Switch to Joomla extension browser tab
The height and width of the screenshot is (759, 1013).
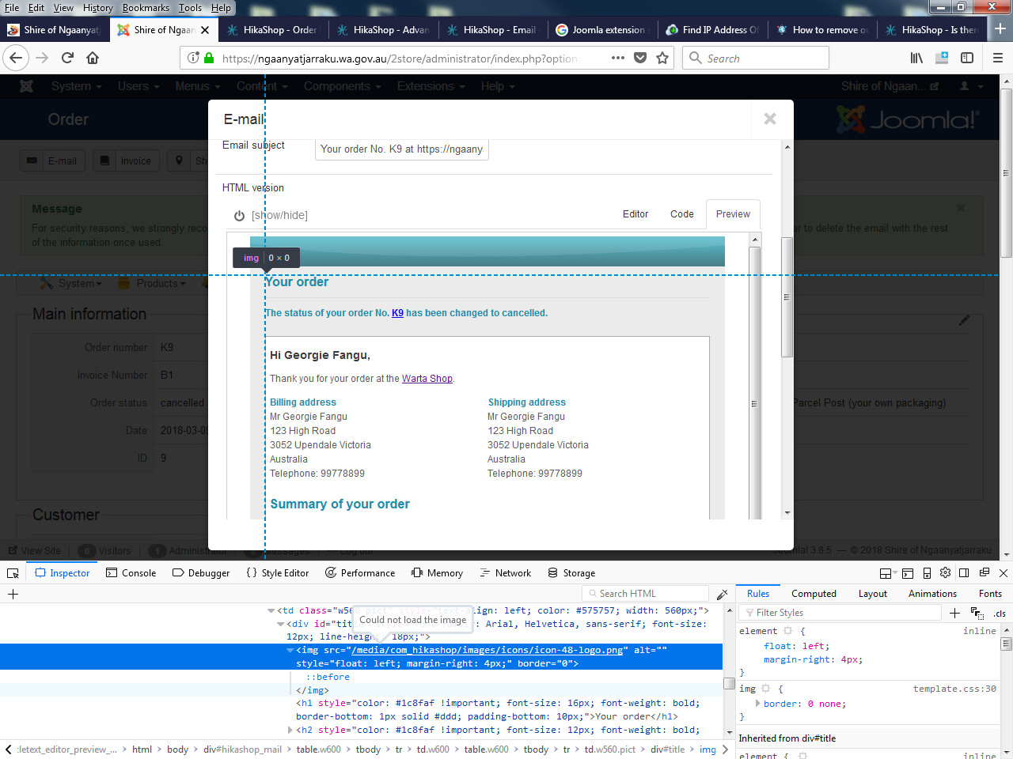point(601,29)
